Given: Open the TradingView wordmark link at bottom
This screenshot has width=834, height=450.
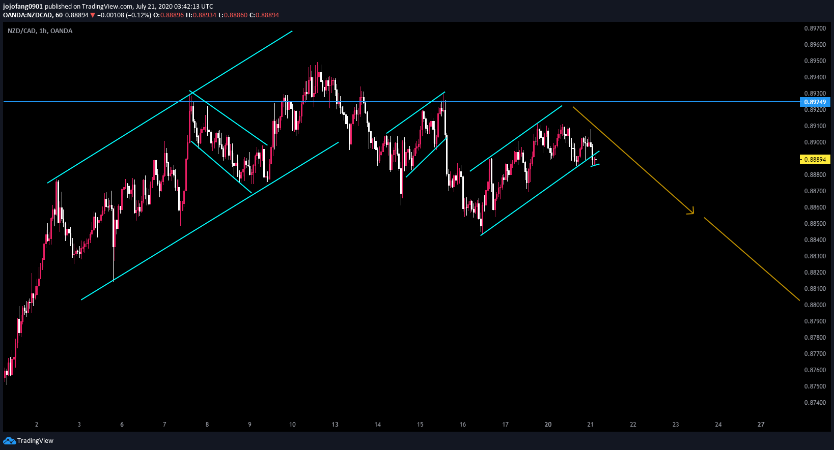Looking at the screenshot, I should (35, 441).
